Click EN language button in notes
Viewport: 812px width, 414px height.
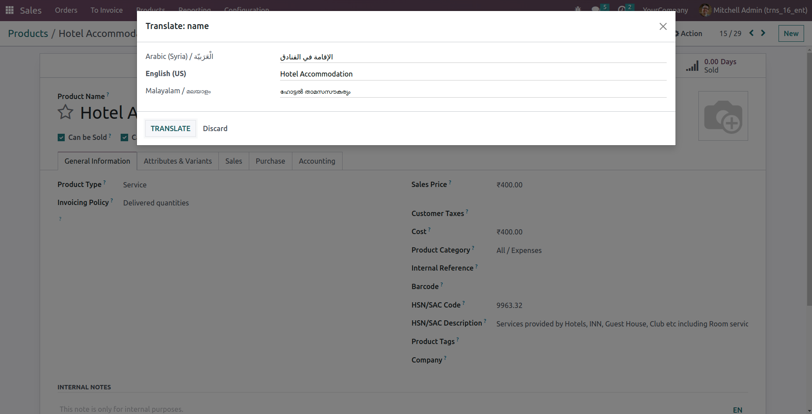738,410
